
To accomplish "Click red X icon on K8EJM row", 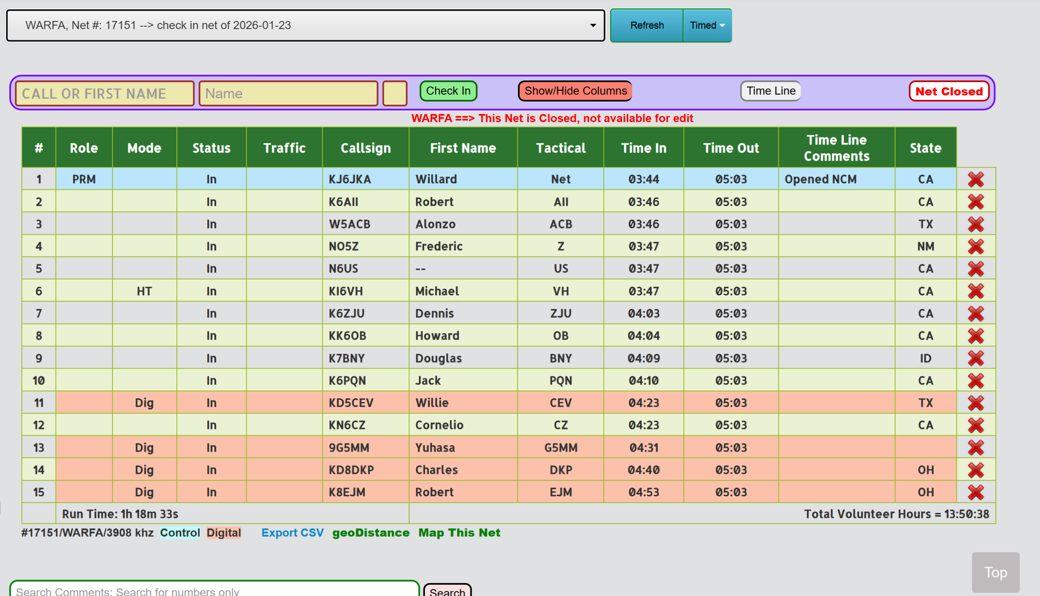I will [976, 492].
